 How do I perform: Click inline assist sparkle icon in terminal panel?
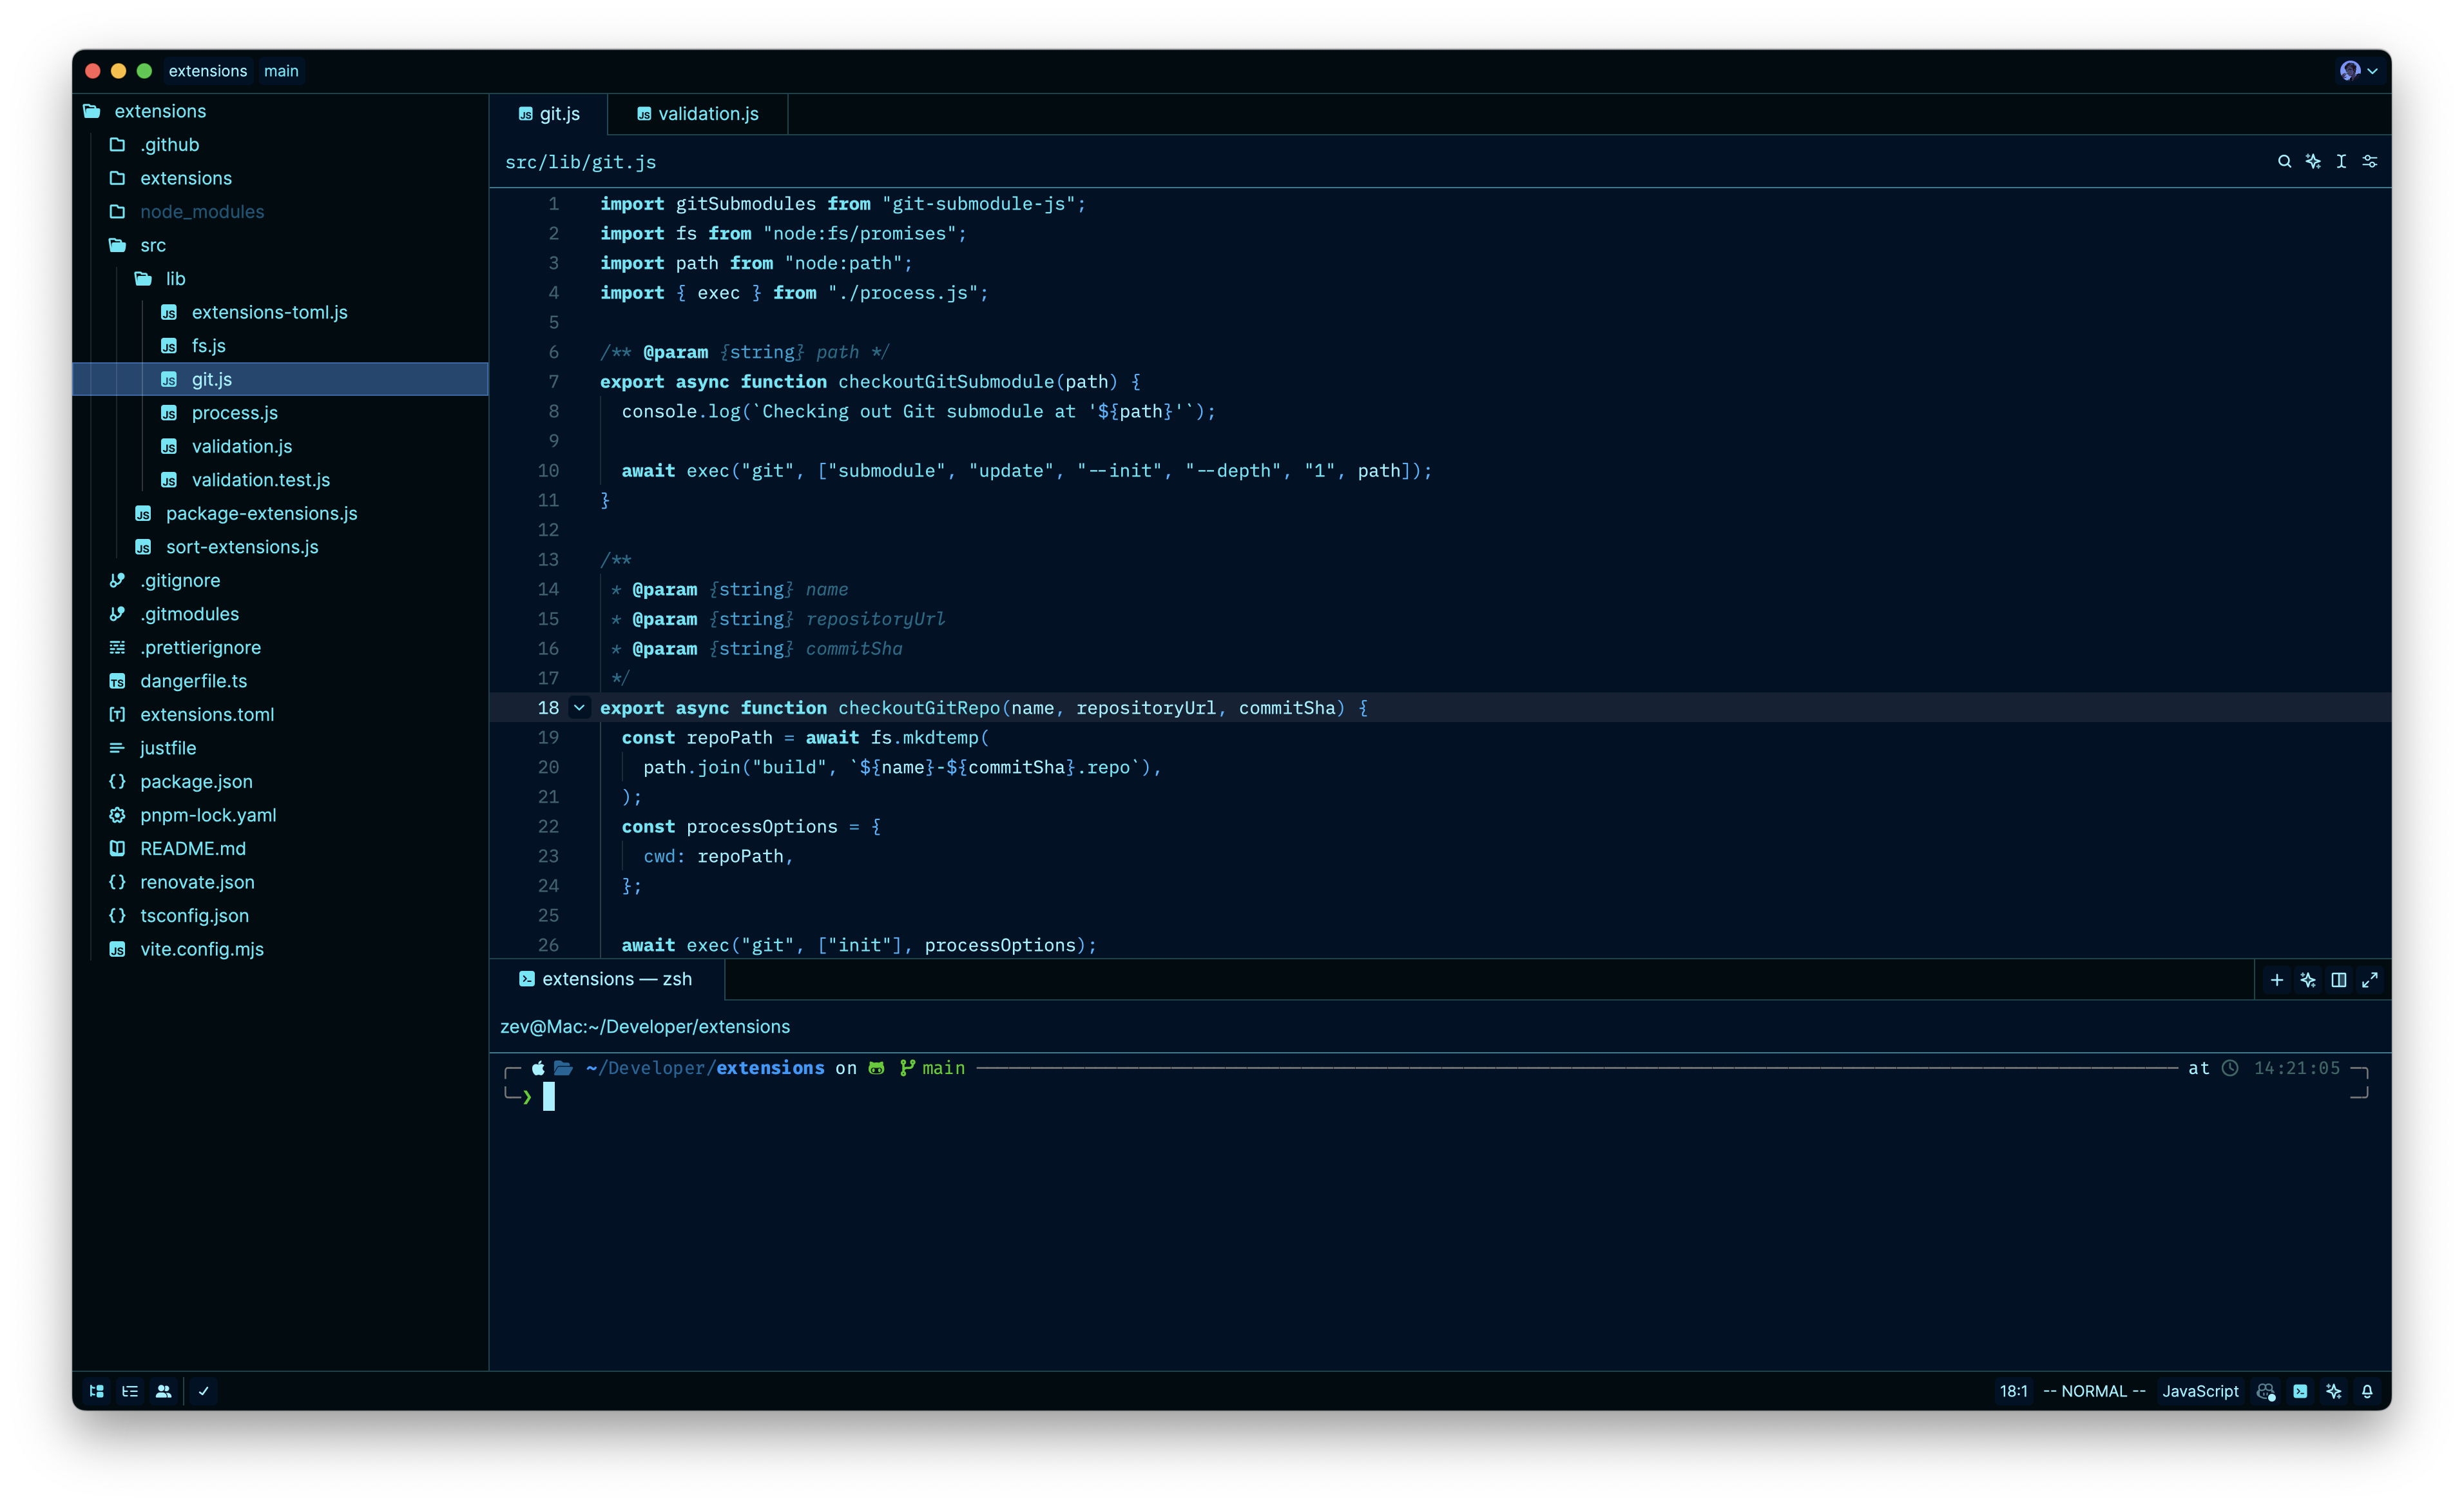pyautogui.click(x=2308, y=980)
